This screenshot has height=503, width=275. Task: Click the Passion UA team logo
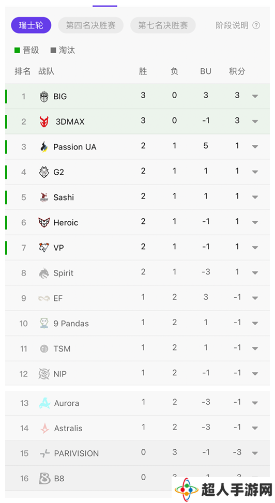[44, 147]
